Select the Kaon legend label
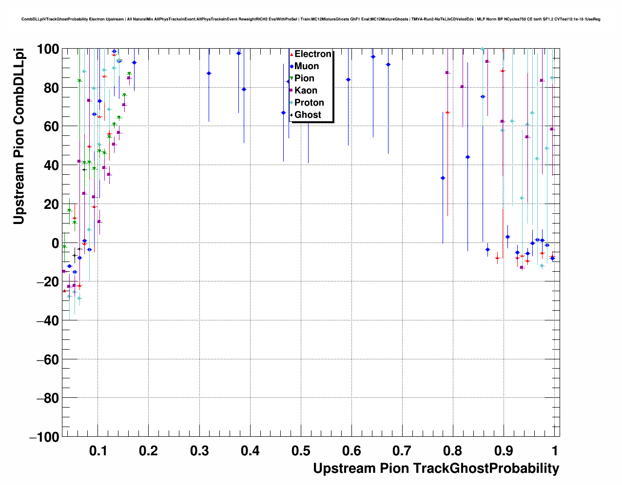 point(306,91)
